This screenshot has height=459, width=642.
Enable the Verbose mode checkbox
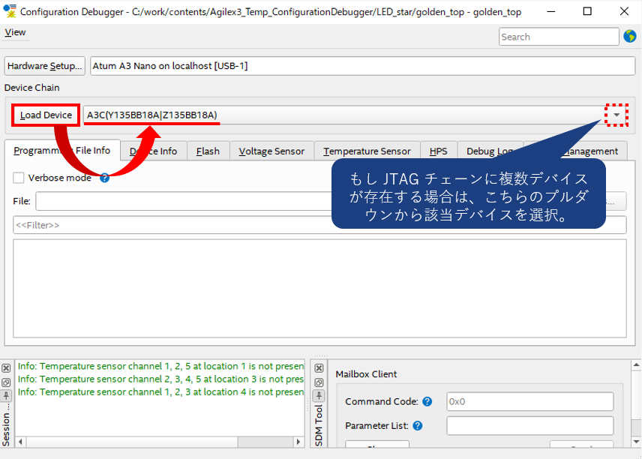19,178
